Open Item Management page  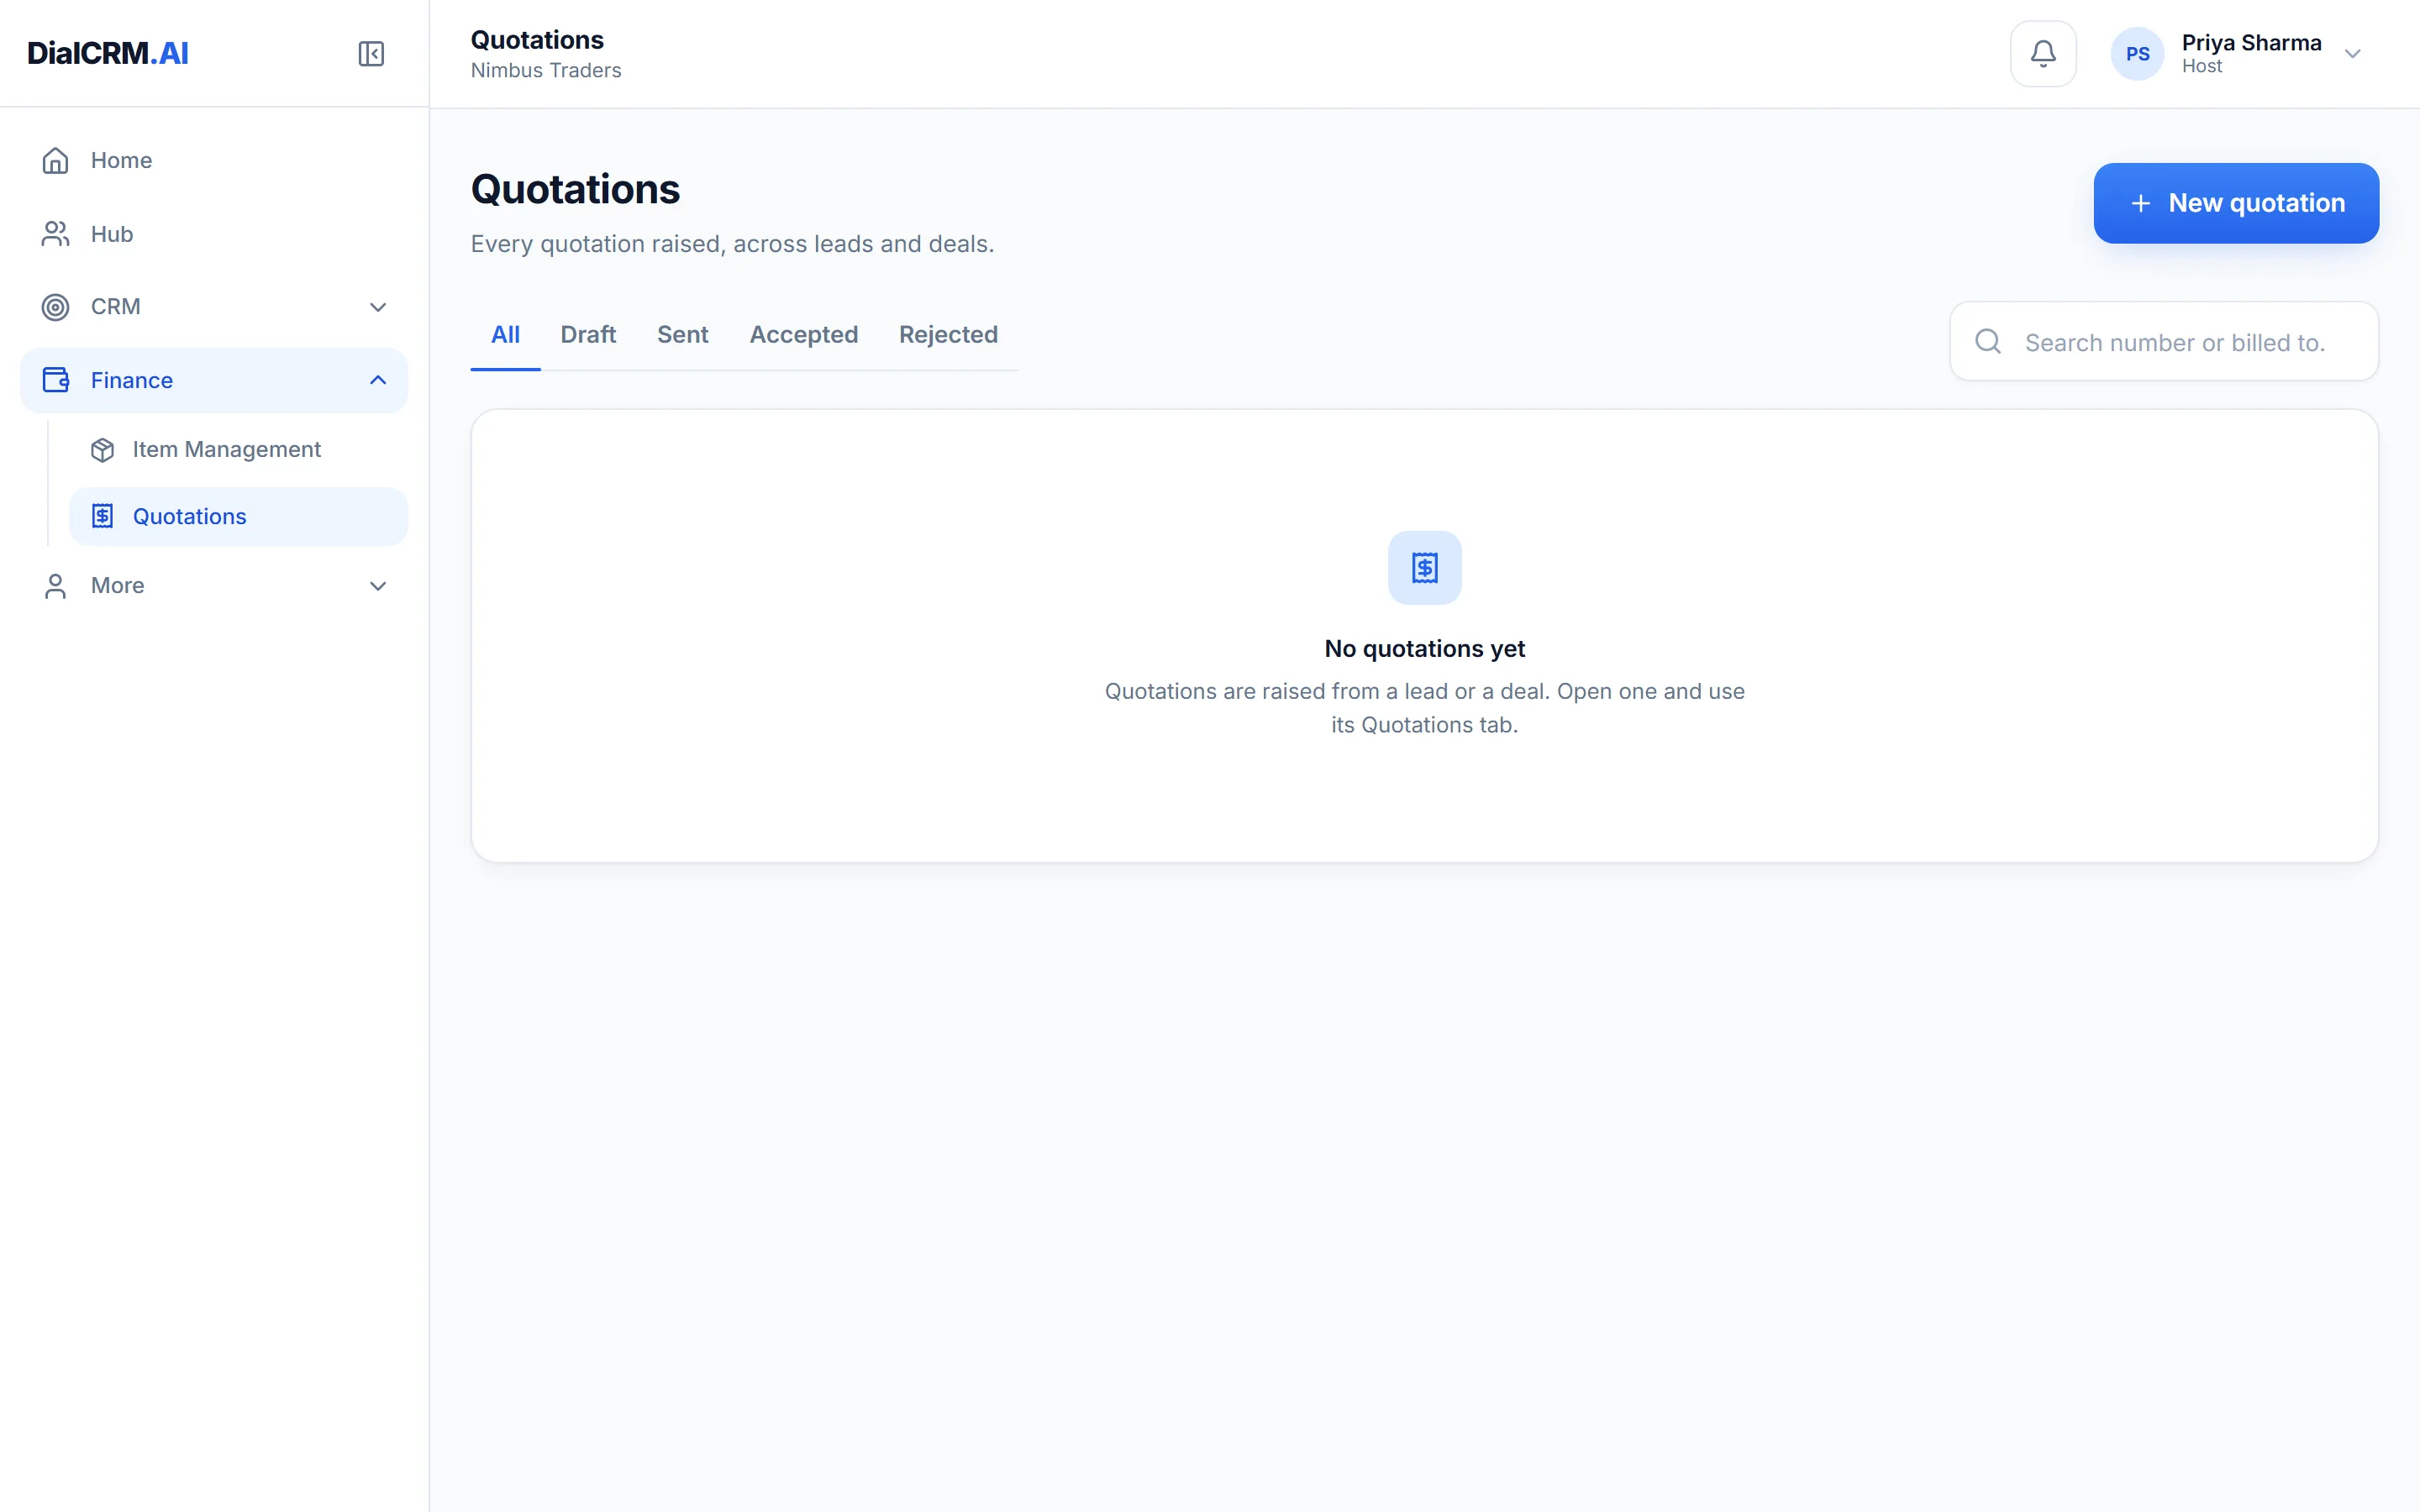coord(238,450)
